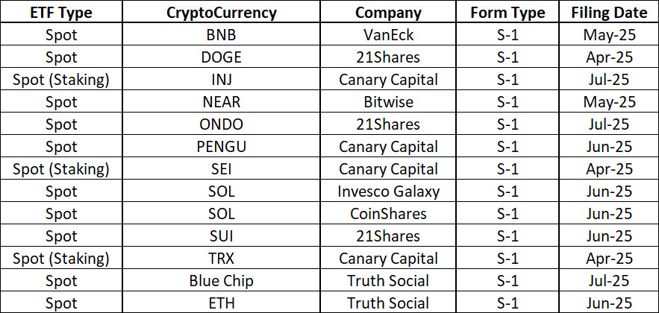
Task: Select the May-25 date in BNB row
Action: pyautogui.click(x=609, y=34)
